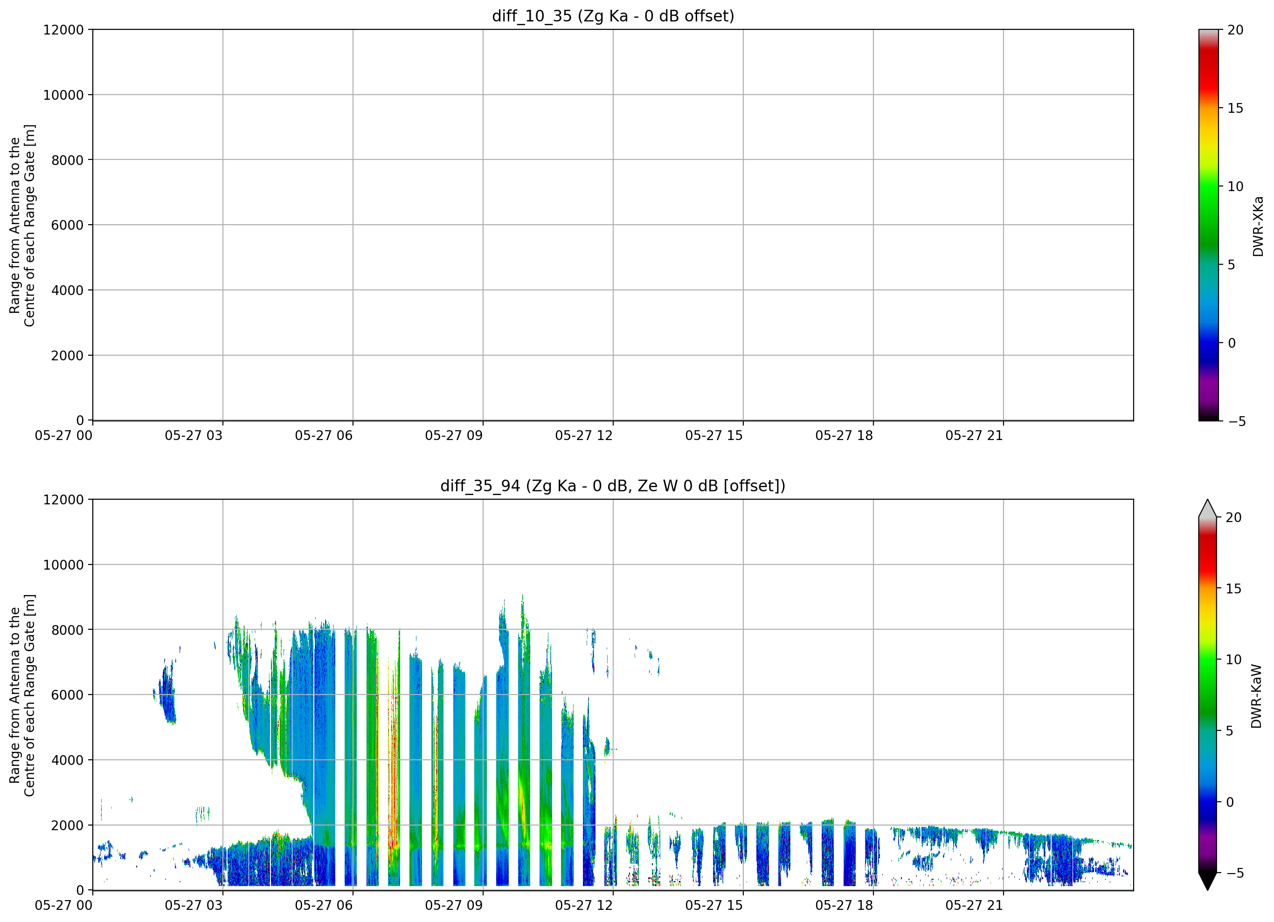Select the DWR-XKa colorbar gradient

point(1208,225)
